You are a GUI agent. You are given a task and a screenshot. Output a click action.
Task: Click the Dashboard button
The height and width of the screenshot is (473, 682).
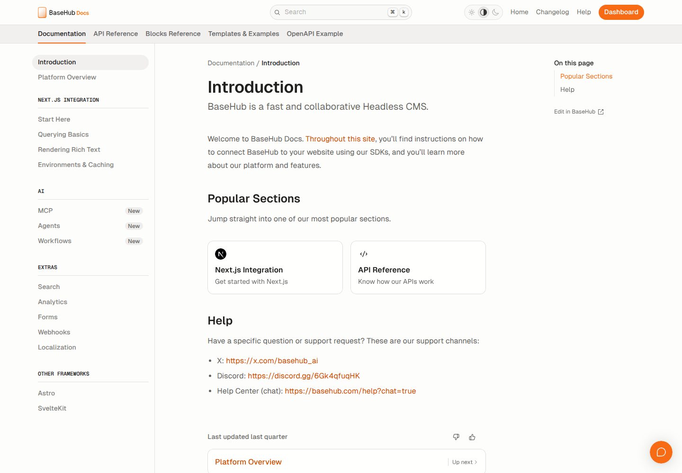[x=621, y=12]
